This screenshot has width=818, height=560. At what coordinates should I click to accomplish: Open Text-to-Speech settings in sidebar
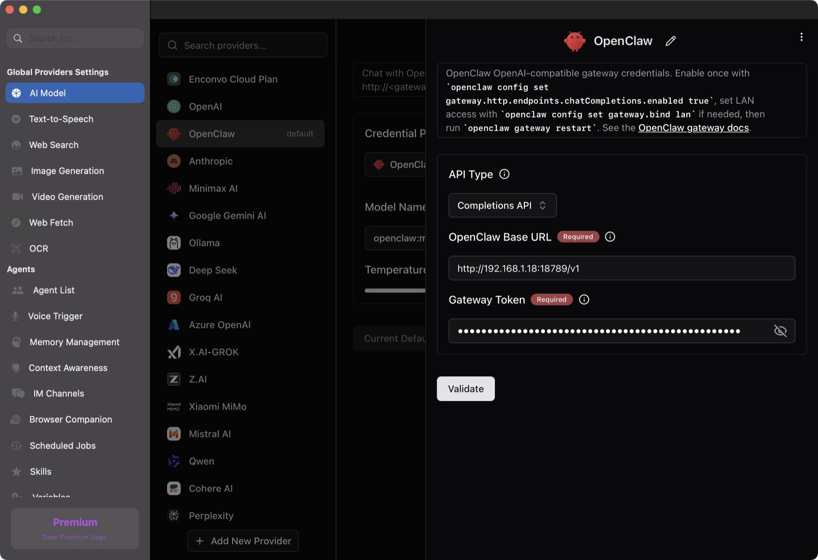[x=75, y=119]
